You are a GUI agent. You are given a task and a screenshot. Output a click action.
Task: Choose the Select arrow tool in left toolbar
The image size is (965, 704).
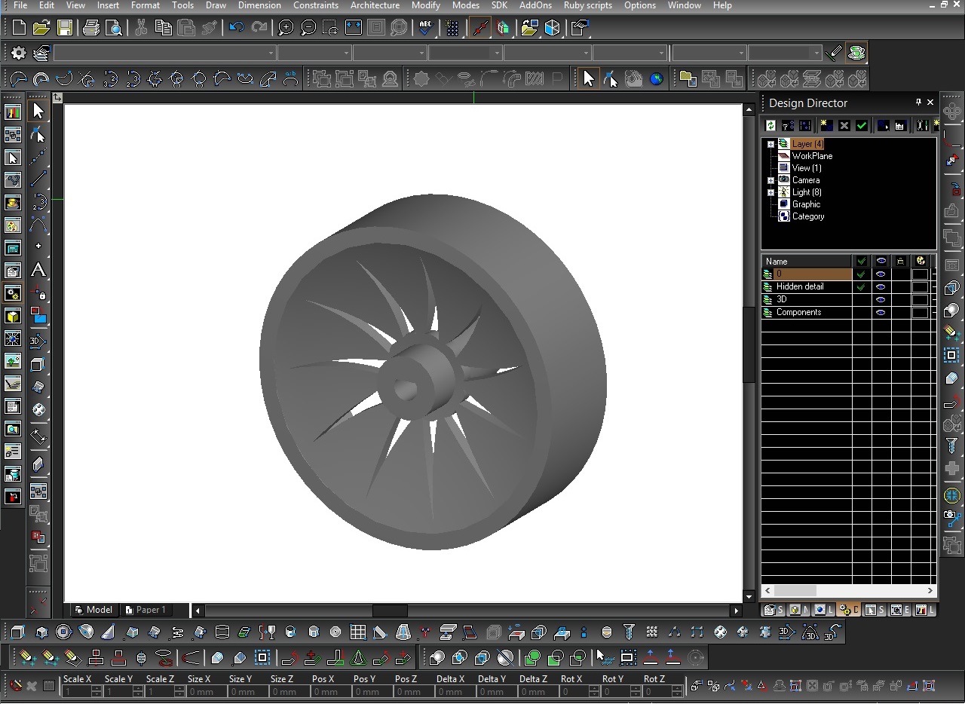(38, 111)
